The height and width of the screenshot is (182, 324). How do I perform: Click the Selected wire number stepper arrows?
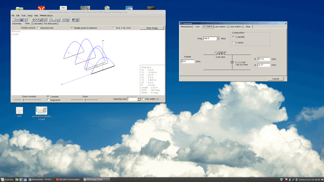[139, 99]
